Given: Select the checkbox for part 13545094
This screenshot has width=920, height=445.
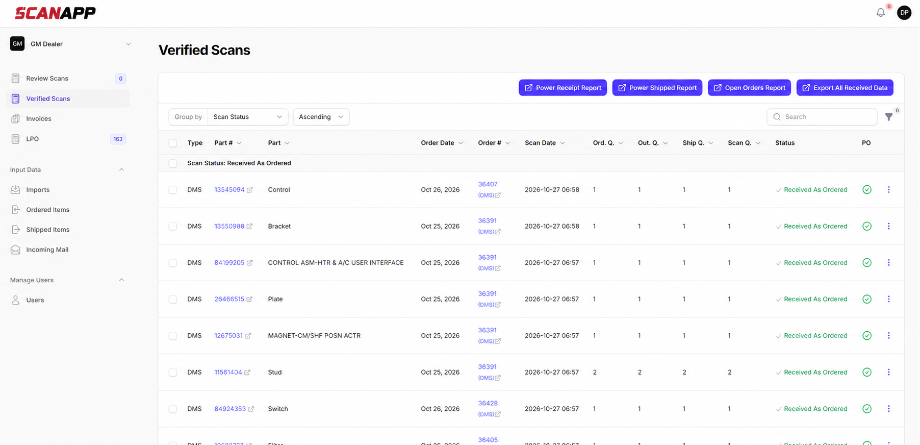Looking at the screenshot, I should point(173,190).
